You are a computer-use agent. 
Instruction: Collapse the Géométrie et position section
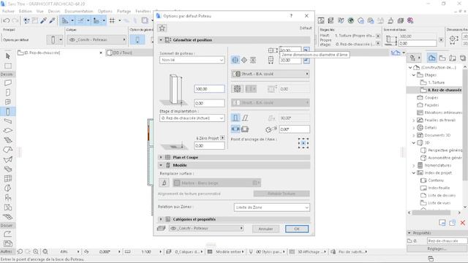(161, 39)
